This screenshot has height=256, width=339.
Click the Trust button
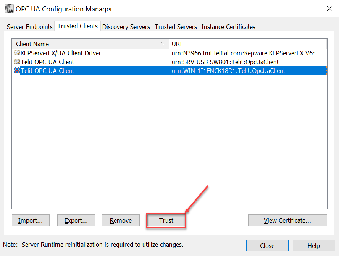[x=166, y=220]
